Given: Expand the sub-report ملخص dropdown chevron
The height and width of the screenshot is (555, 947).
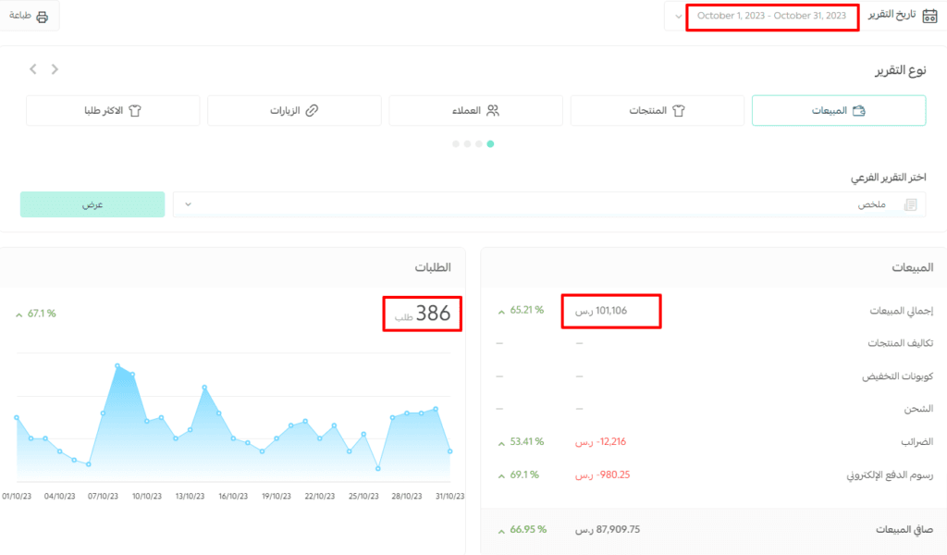Looking at the screenshot, I should click(188, 204).
